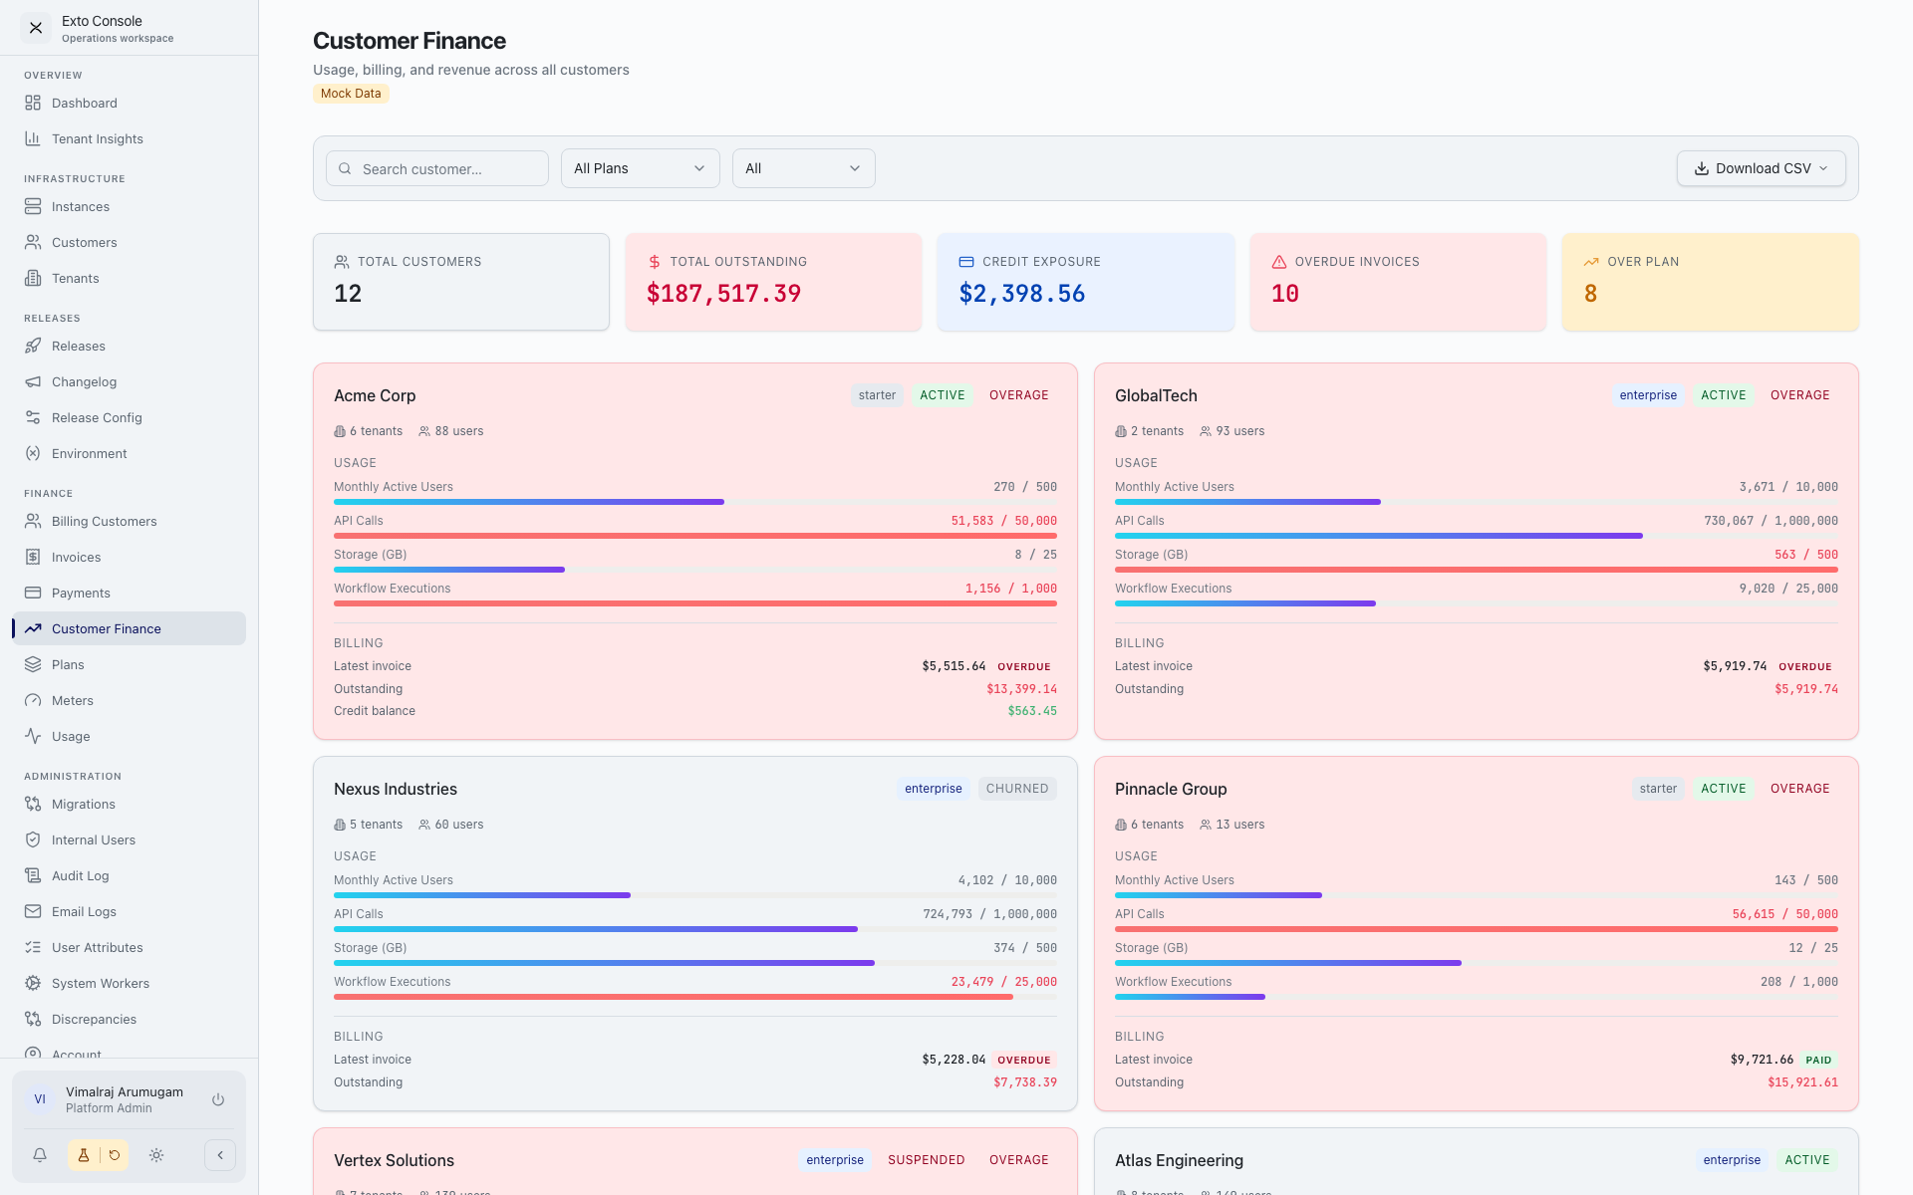This screenshot has height=1195, width=1913.
Task: Click the Audit Log scroll icon
Action: [x=33, y=875]
